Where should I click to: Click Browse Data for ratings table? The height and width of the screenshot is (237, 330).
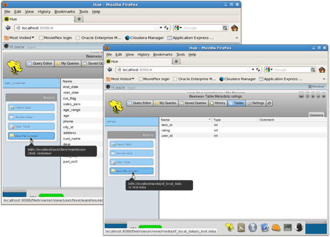click(131, 153)
